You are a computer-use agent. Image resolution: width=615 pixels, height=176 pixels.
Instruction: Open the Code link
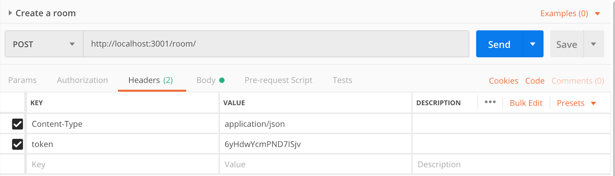pos(535,81)
